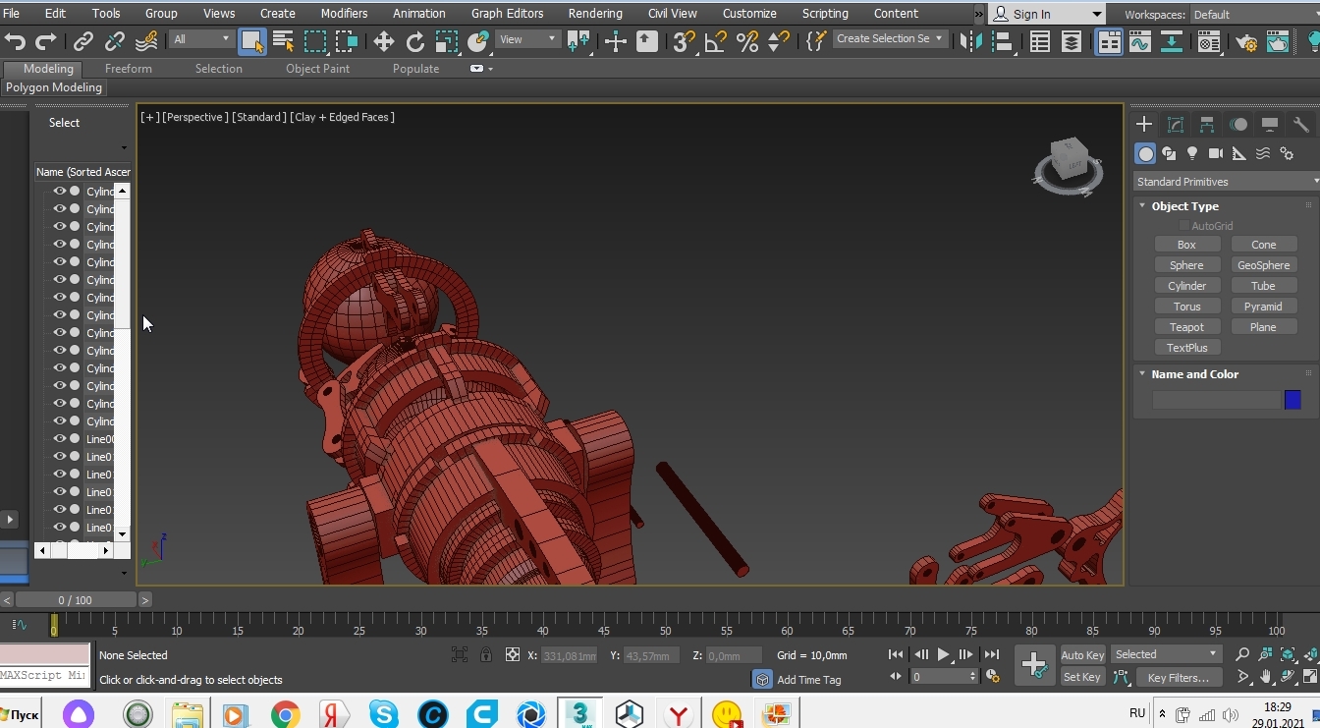The width and height of the screenshot is (1320, 728).
Task: Open Select by Name tool
Action: click(x=284, y=41)
